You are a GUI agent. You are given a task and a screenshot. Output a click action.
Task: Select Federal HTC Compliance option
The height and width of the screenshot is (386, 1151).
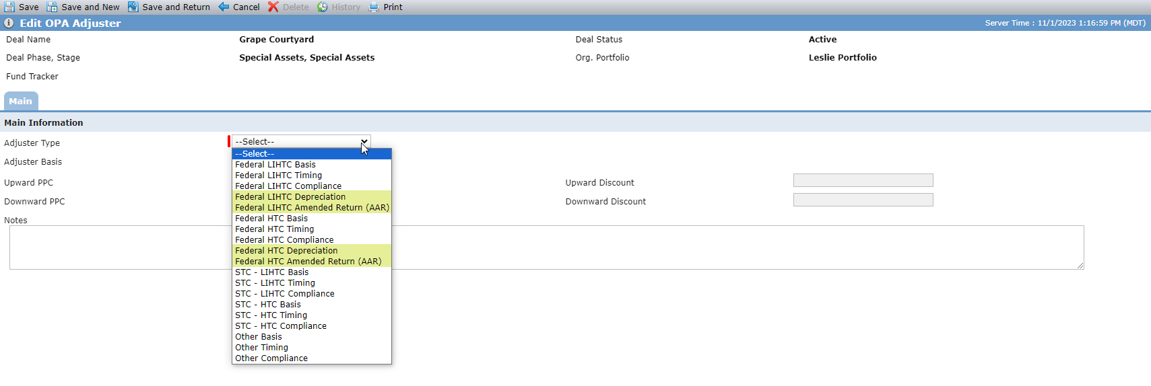pos(312,240)
